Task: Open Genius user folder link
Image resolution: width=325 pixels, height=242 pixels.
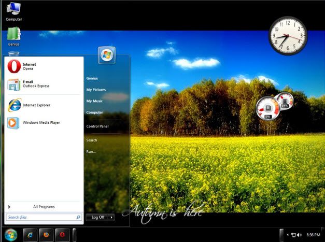Action: point(92,78)
